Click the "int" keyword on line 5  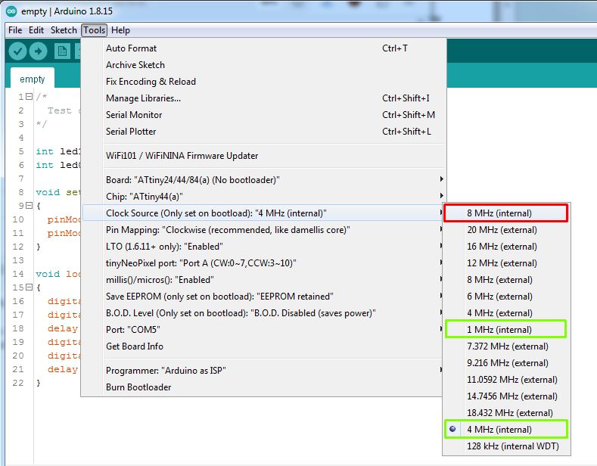click(x=45, y=151)
